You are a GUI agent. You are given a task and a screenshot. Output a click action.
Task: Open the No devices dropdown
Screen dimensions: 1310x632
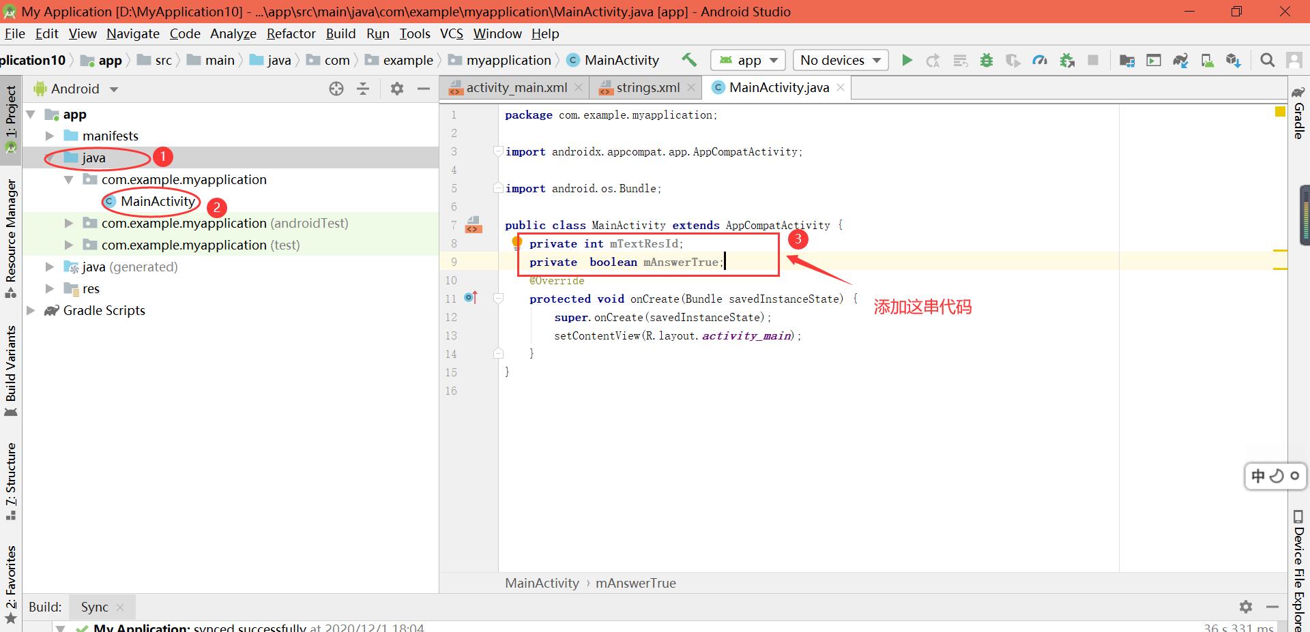point(841,60)
